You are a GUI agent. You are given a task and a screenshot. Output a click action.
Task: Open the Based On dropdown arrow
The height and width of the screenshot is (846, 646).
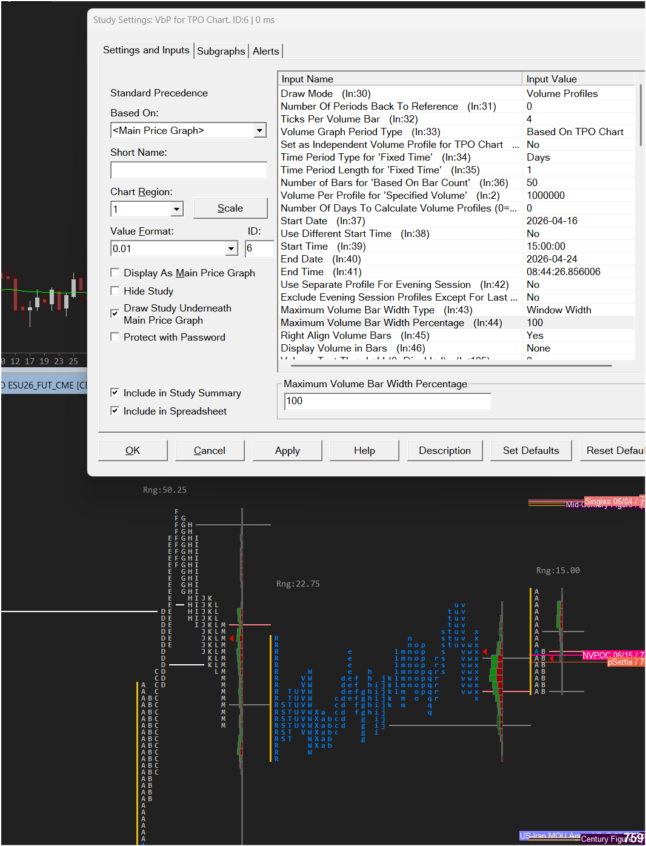(260, 130)
